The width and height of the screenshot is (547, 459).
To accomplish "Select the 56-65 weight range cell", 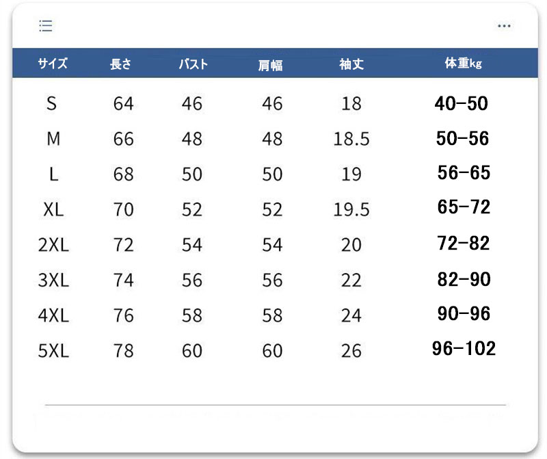I will pyautogui.click(x=464, y=173).
